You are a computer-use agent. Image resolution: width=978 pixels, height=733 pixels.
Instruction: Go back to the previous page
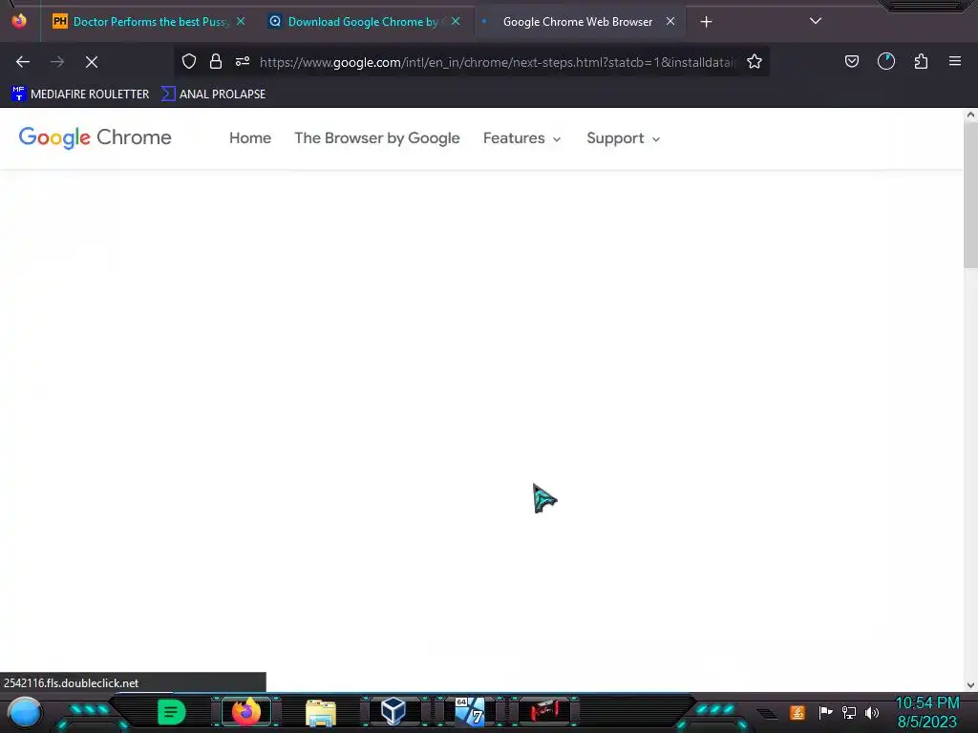(x=23, y=62)
